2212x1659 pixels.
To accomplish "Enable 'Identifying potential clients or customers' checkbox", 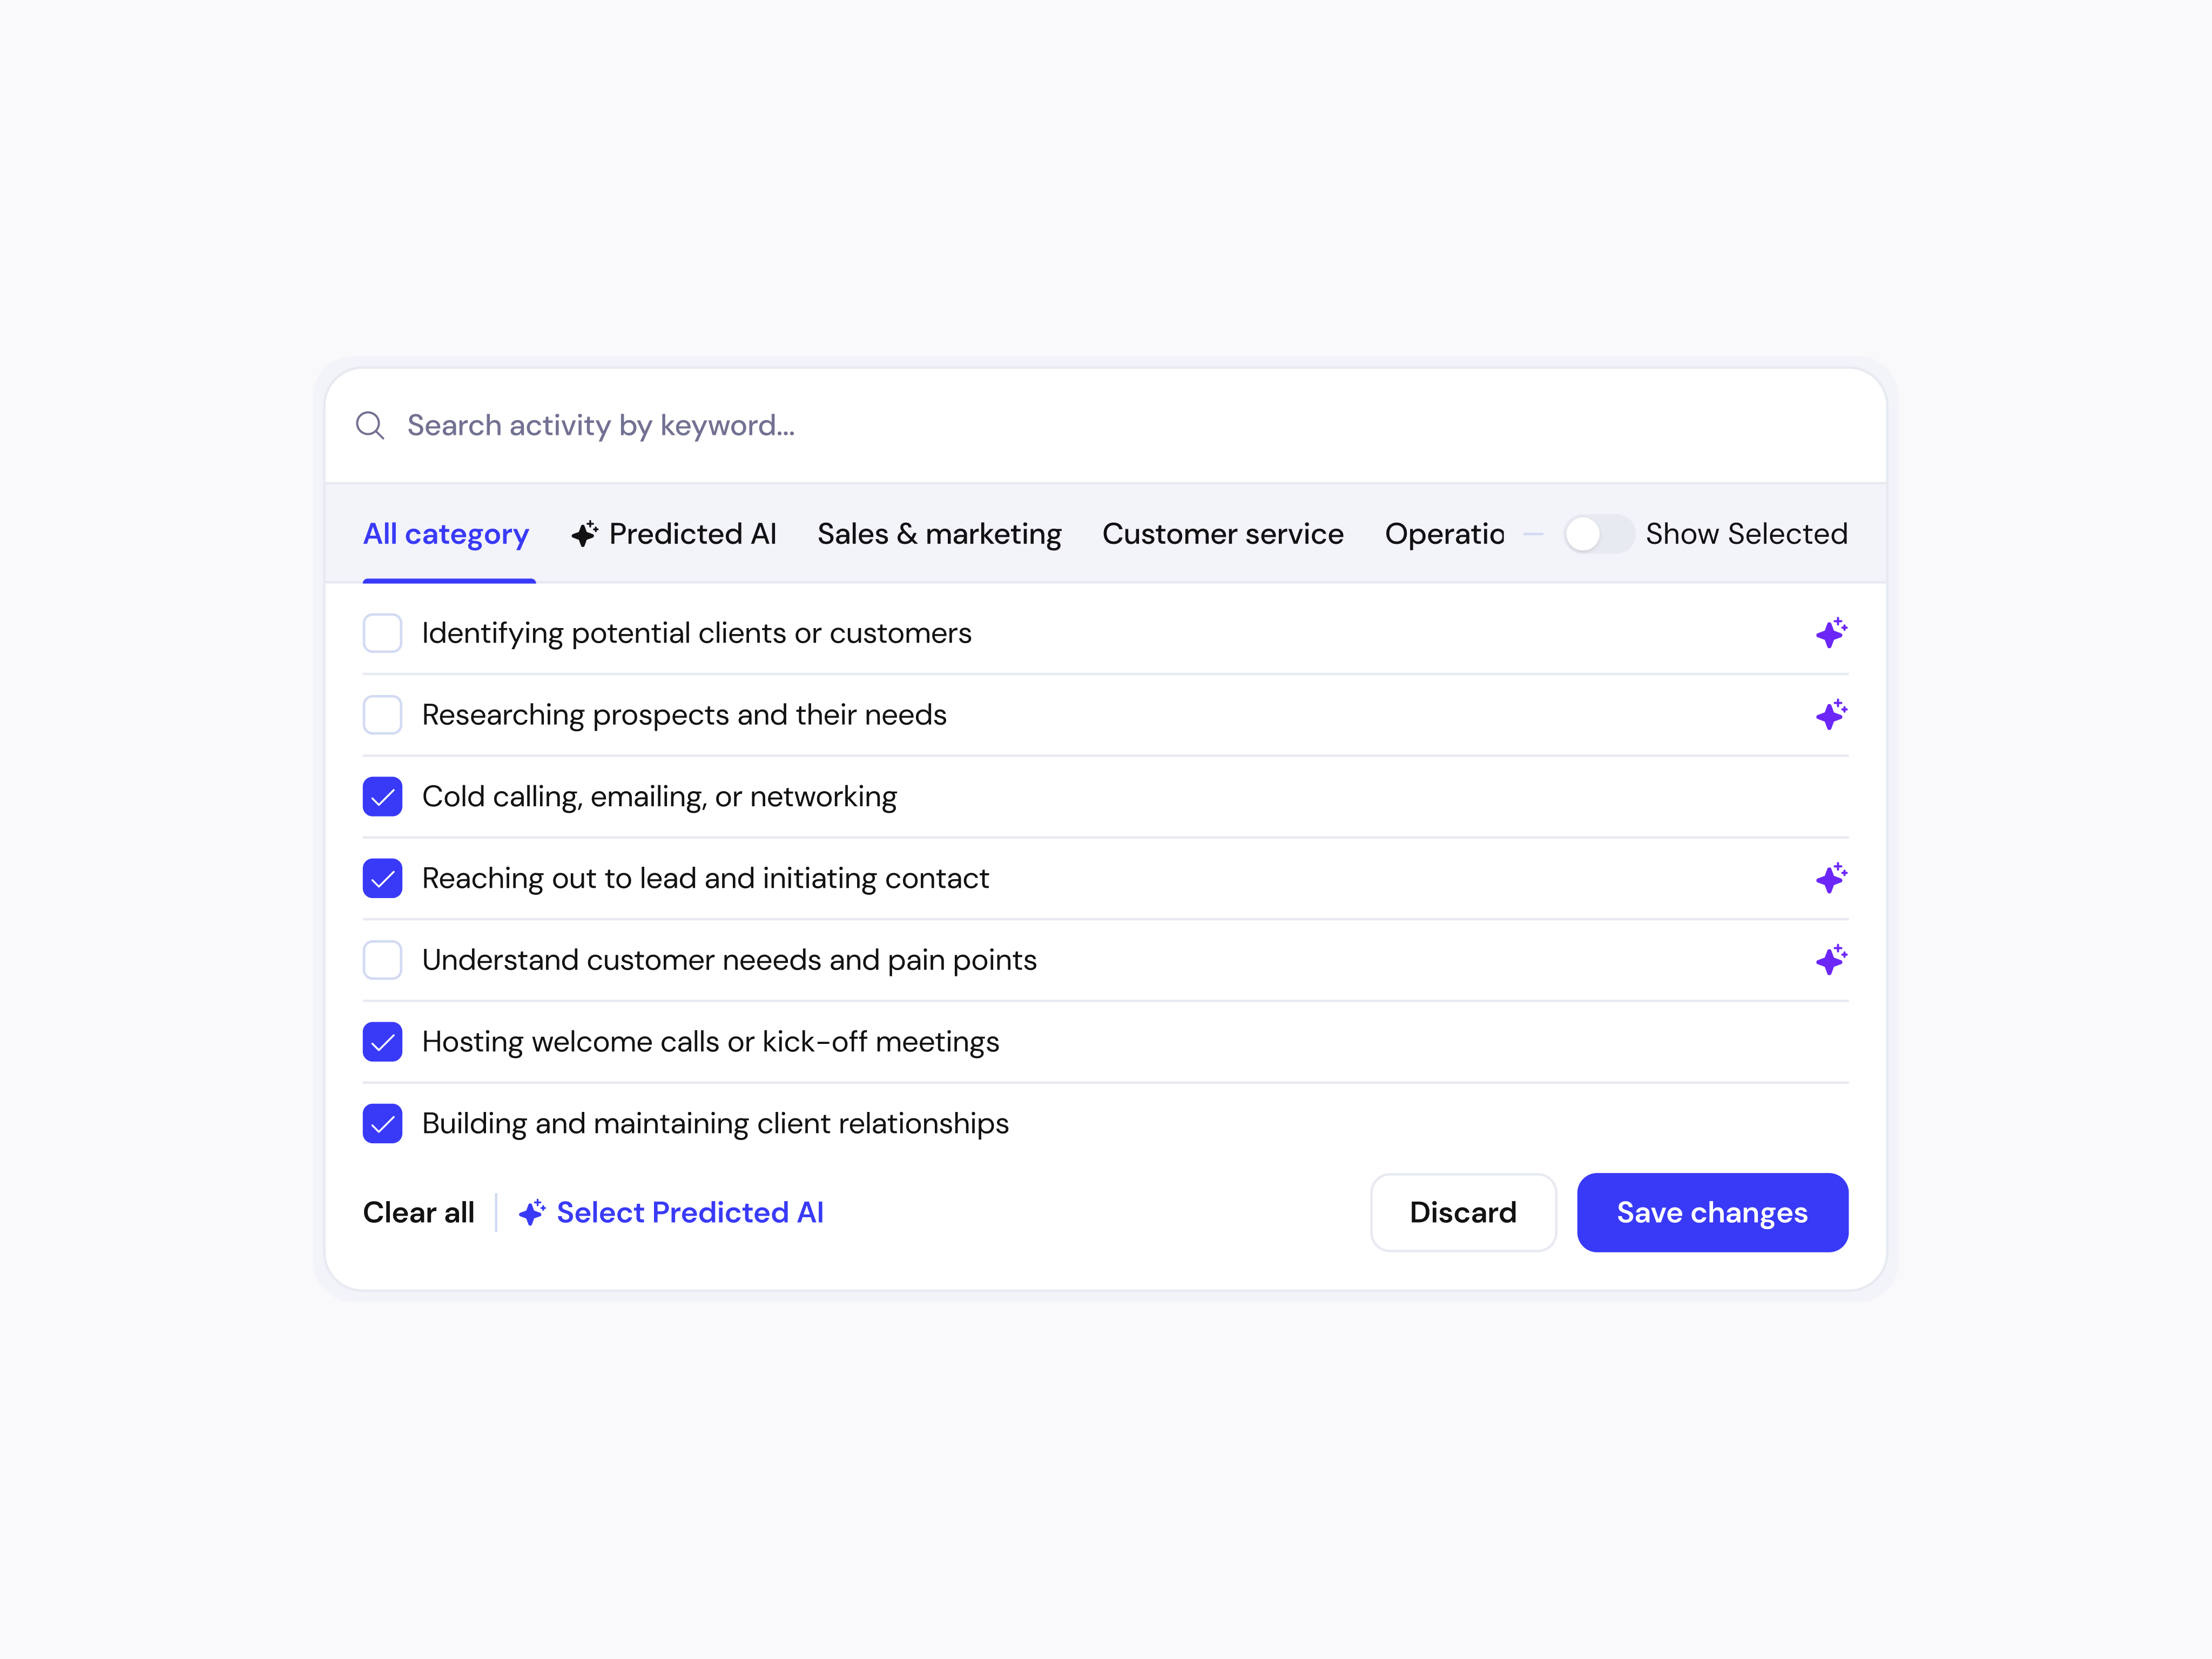I will pyautogui.click(x=382, y=632).
